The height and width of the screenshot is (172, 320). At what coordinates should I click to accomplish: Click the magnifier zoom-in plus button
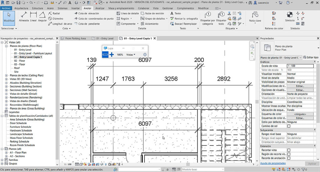tap(112, 55)
